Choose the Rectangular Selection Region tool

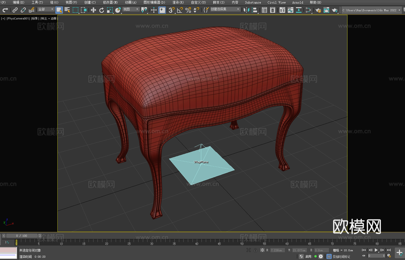click(76, 10)
